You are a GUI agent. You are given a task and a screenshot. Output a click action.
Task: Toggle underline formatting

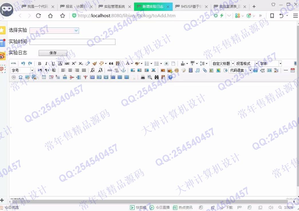(53, 63)
